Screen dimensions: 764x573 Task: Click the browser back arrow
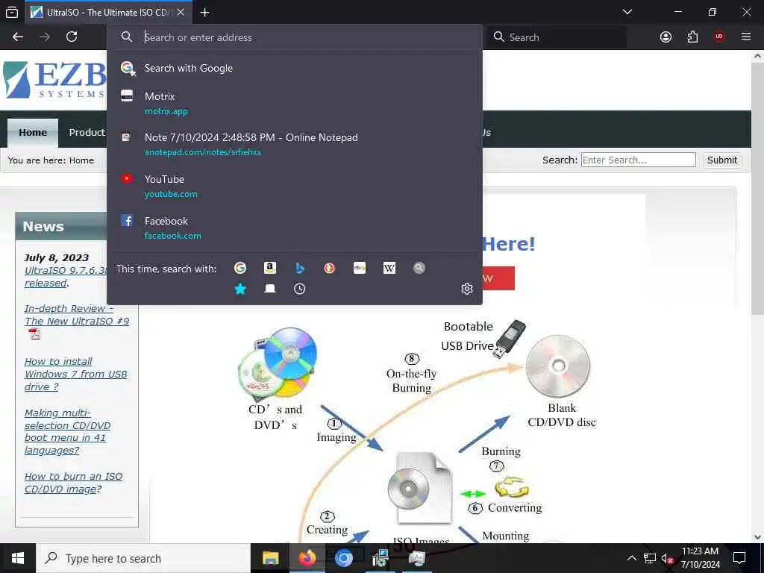(x=18, y=37)
